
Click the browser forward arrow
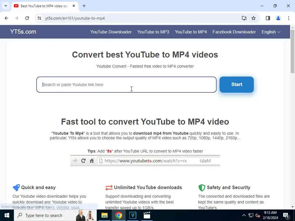point(17,18)
